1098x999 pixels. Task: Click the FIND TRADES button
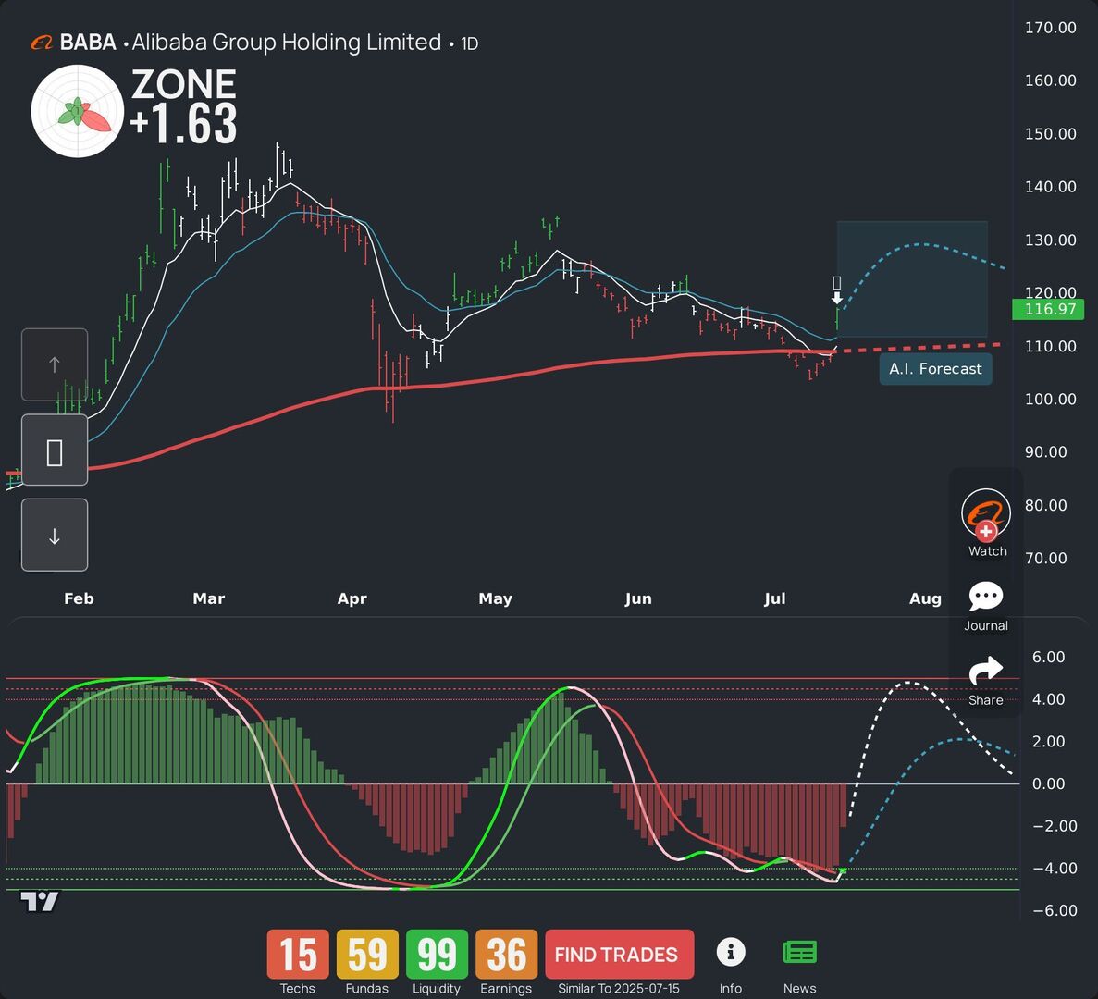pos(619,955)
